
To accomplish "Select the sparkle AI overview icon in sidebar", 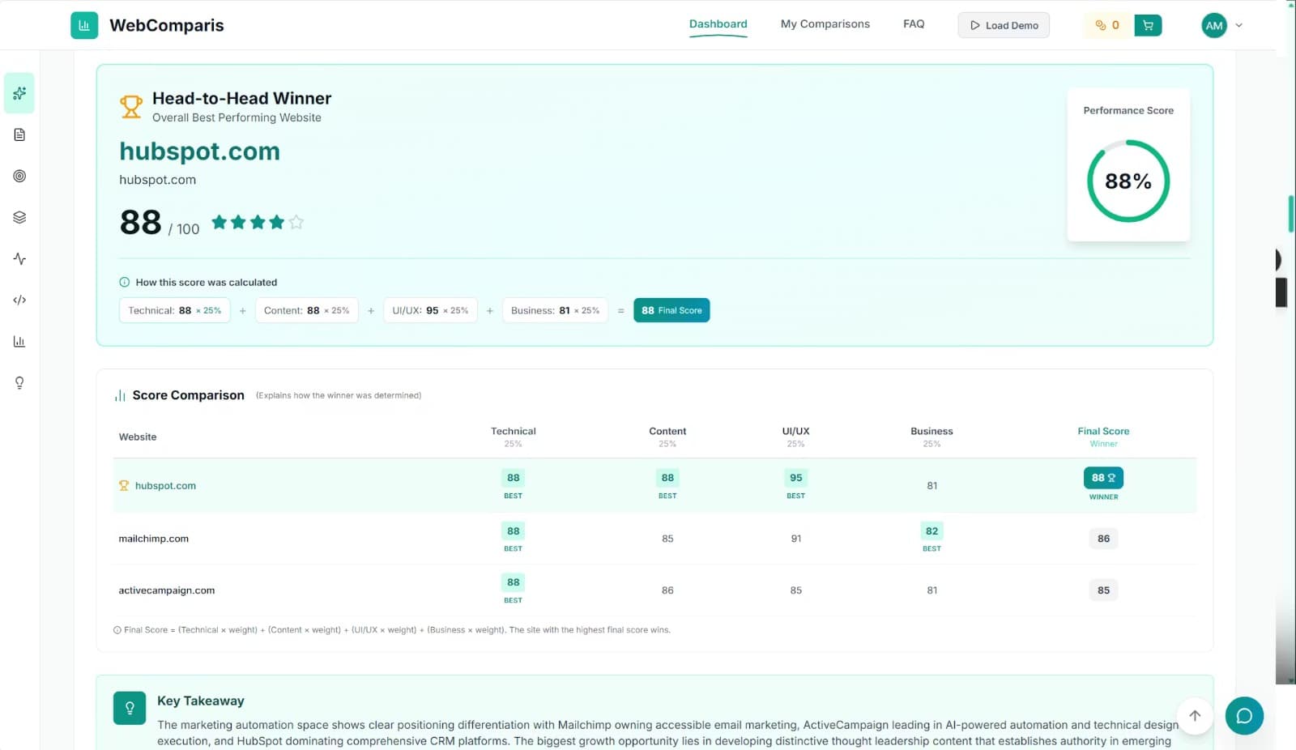I will coord(19,93).
